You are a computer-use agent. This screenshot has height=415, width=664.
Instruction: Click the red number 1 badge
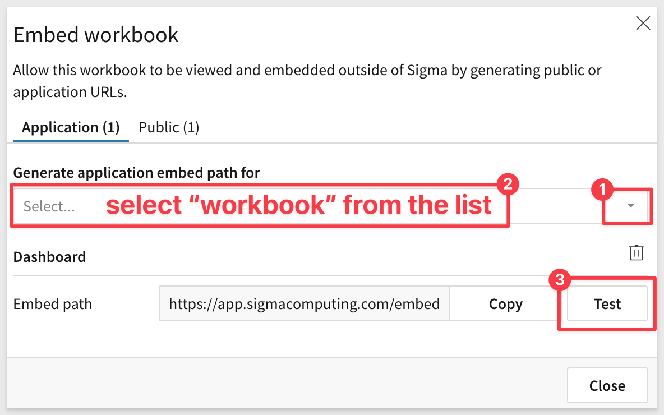[x=602, y=191]
